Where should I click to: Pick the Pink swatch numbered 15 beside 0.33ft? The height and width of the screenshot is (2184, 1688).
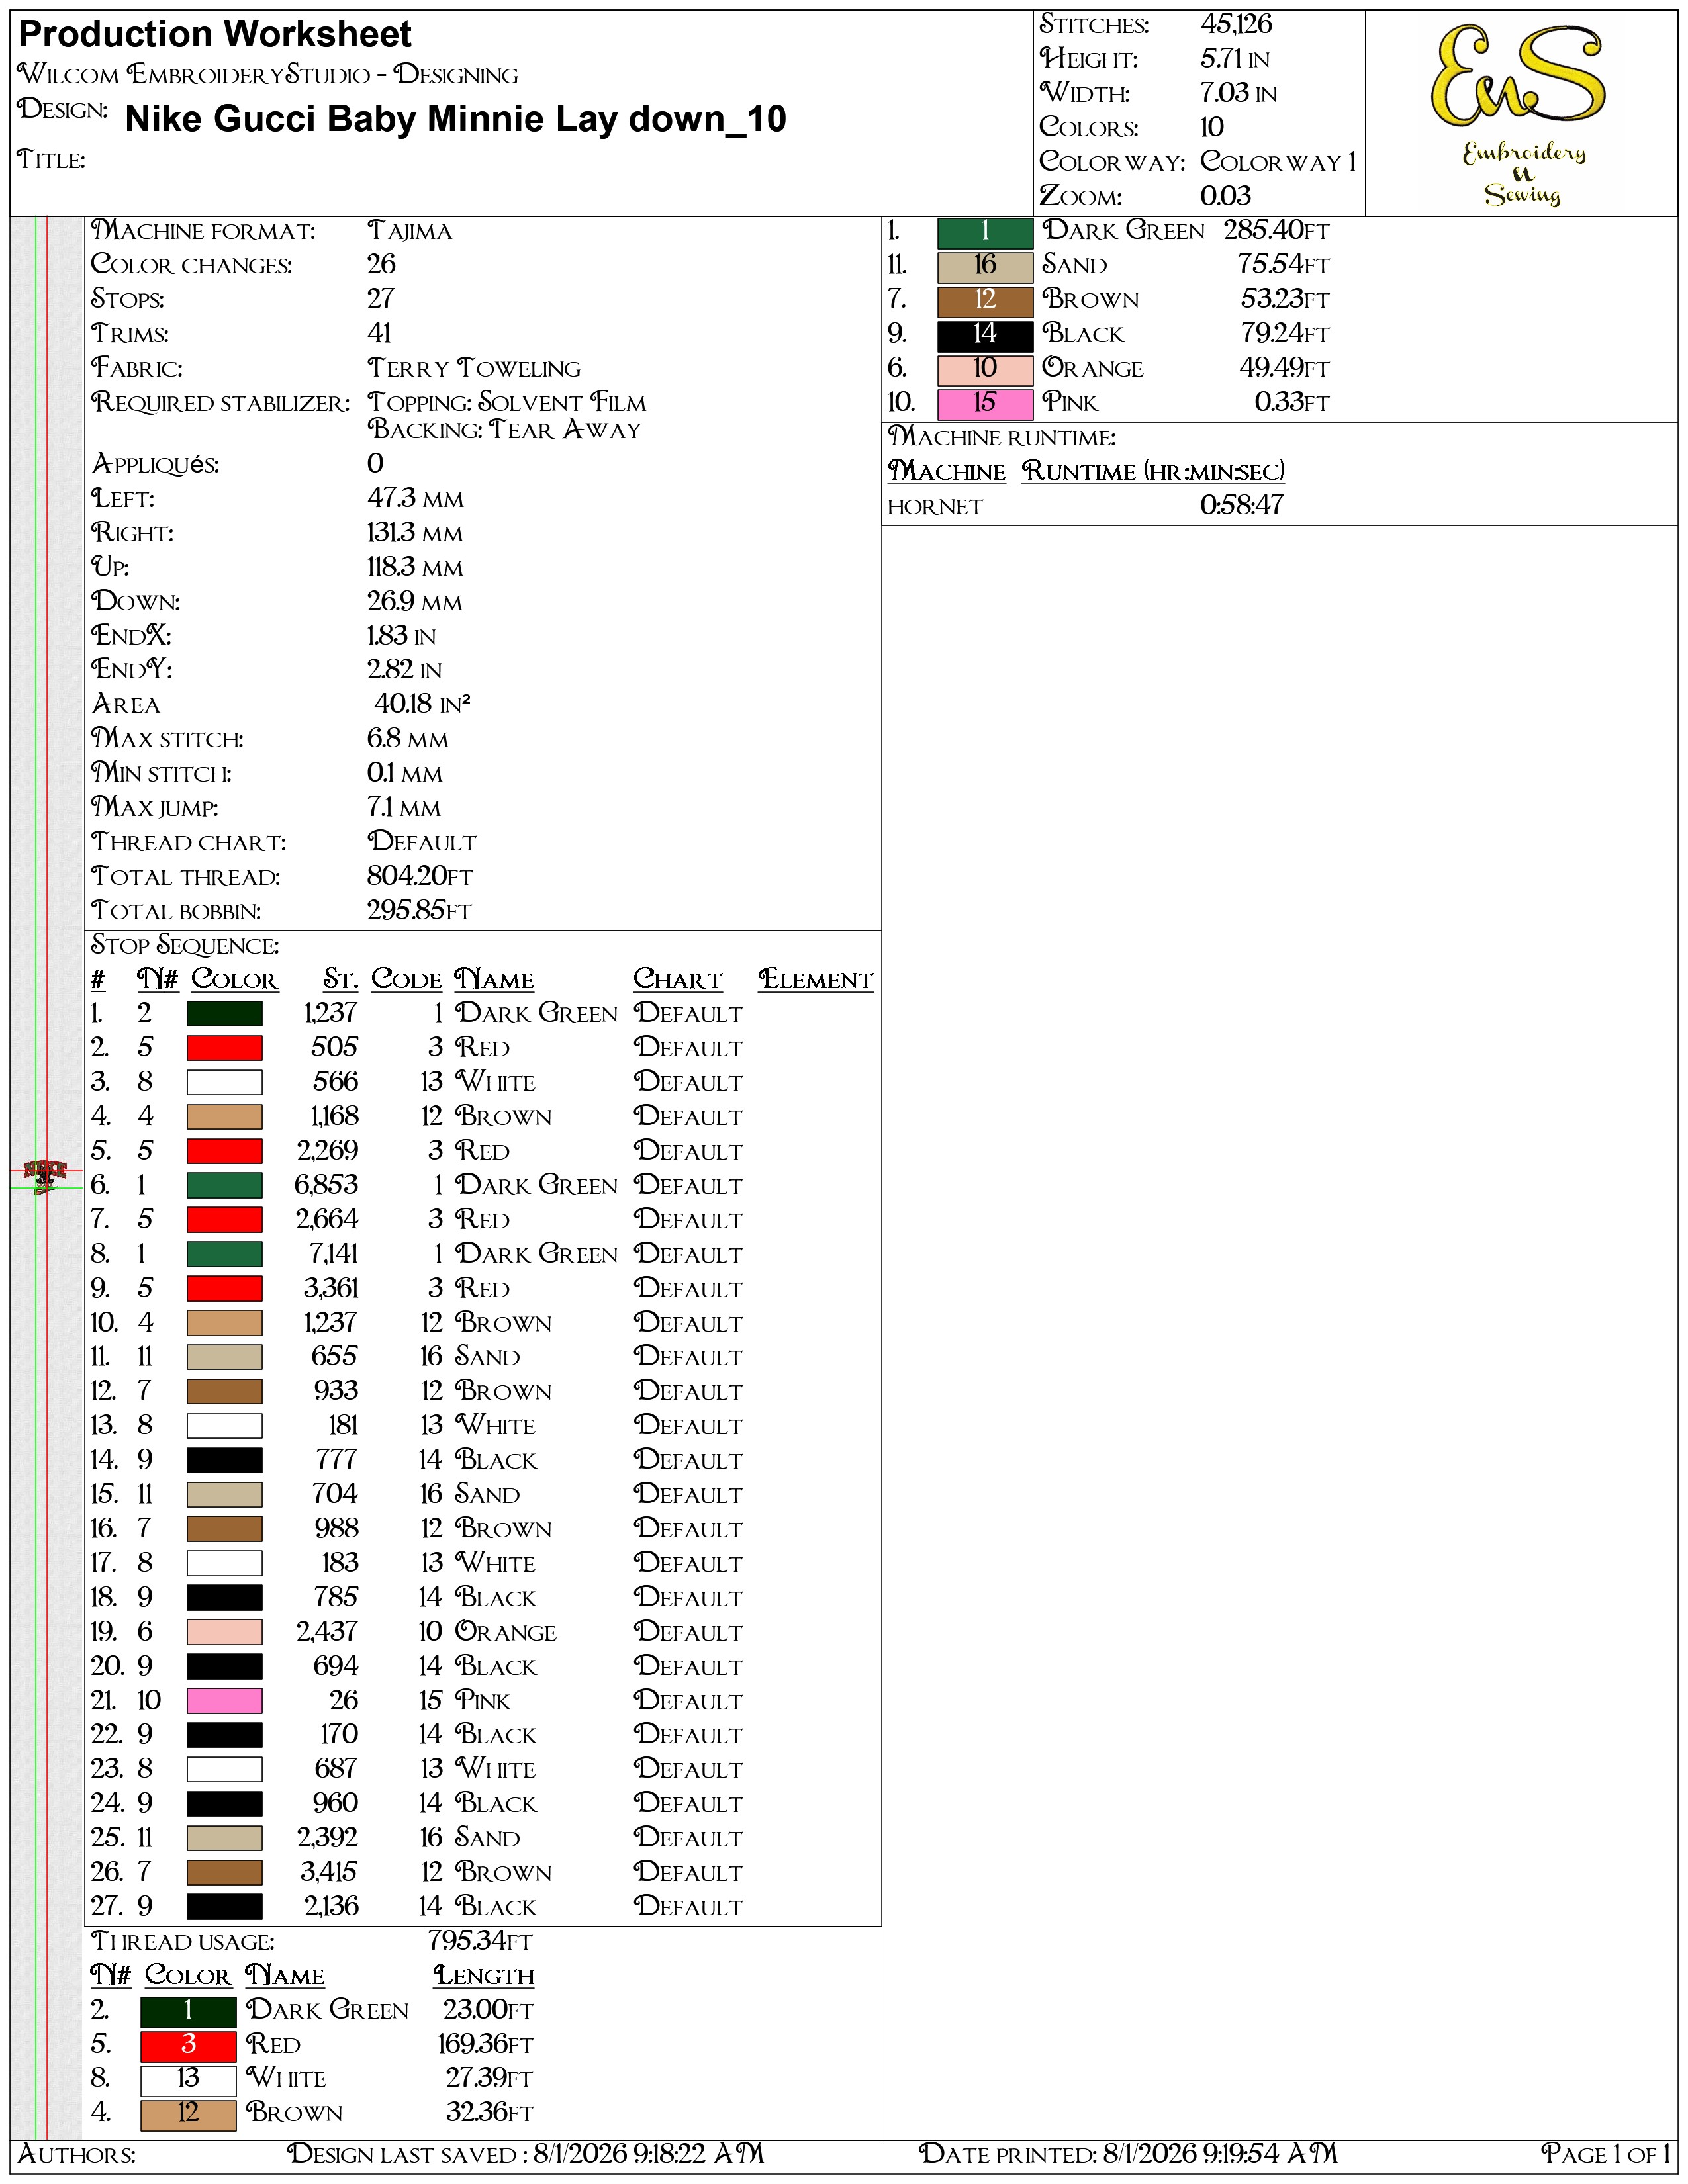(985, 404)
